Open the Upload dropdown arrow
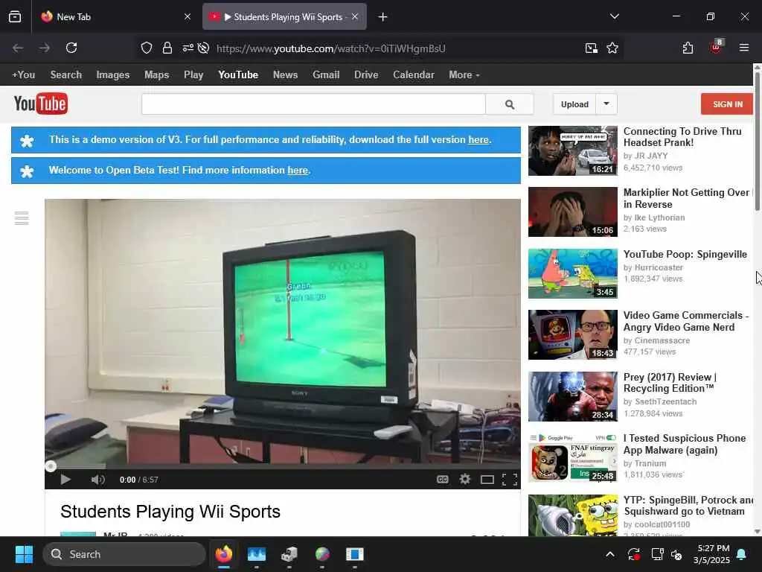 (x=606, y=104)
